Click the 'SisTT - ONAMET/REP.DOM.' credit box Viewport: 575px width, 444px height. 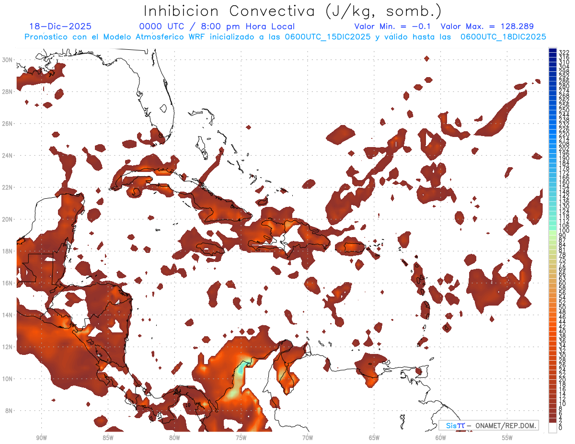pos(488,425)
